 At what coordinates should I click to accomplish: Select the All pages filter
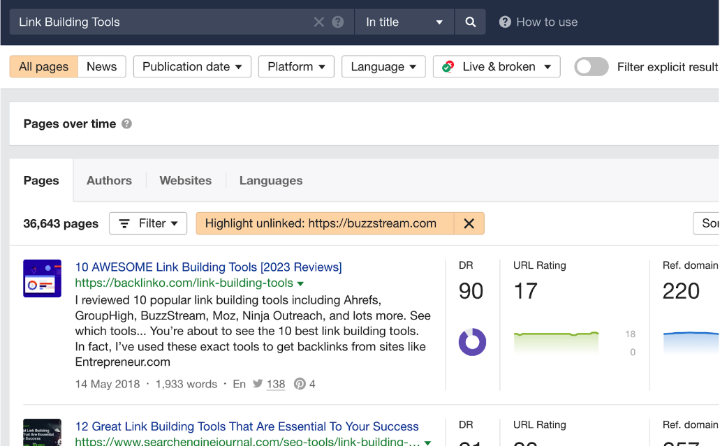pos(43,66)
